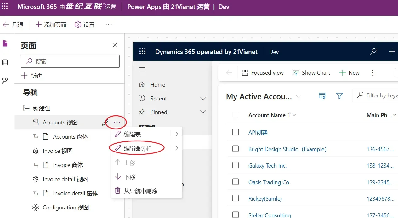Choose 编辑命令栏 from the context menu
Image resolution: width=398 pixels, height=218 pixels.
138,148
